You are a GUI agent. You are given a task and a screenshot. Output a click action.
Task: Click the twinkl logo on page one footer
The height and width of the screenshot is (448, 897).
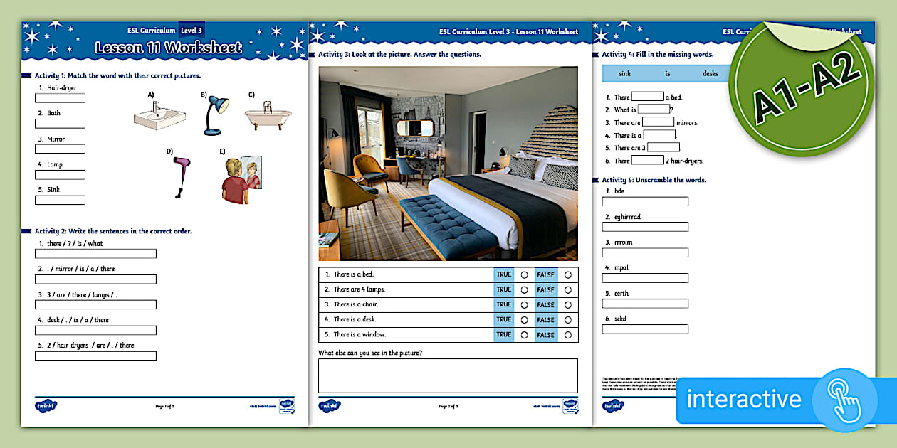coord(46,406)
